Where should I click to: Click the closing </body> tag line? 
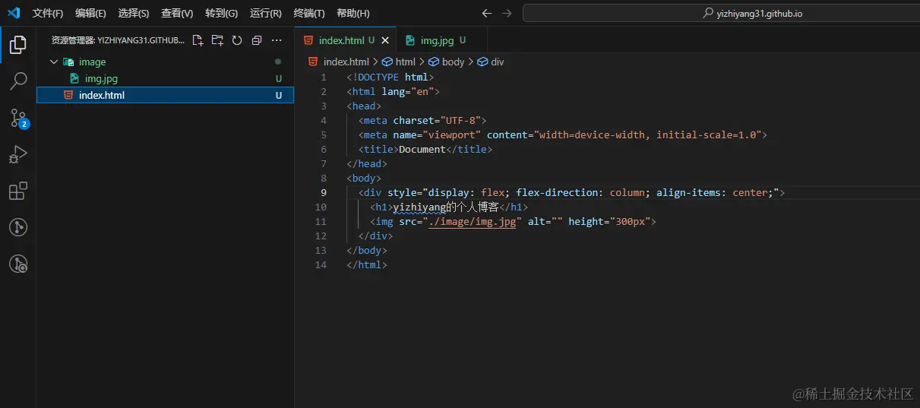367,250
